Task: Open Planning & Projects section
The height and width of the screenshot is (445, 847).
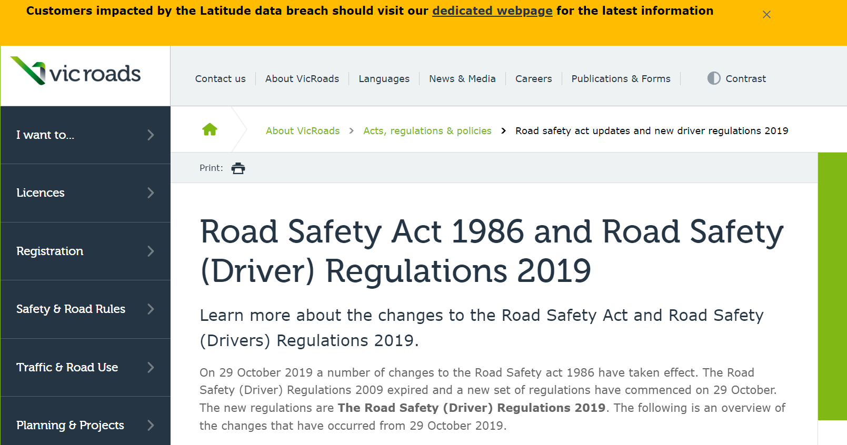Action: [85, 421]
